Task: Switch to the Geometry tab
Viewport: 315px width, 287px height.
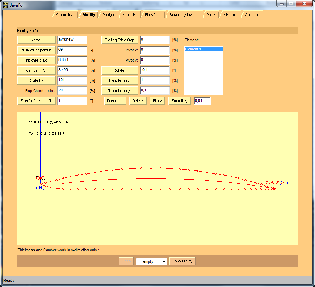Action: [64, 15]
